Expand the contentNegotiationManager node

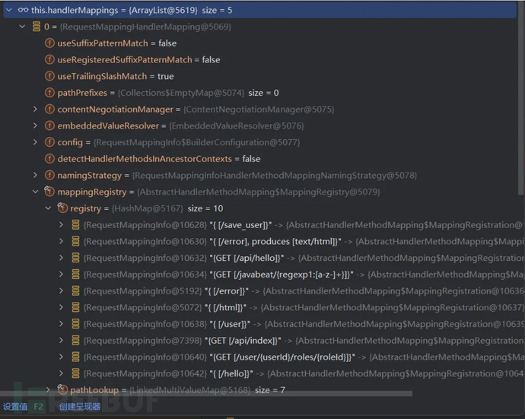(x=35, y=110)
